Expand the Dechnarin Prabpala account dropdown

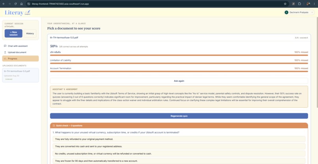pyautogui.click(x=299, y=13)
